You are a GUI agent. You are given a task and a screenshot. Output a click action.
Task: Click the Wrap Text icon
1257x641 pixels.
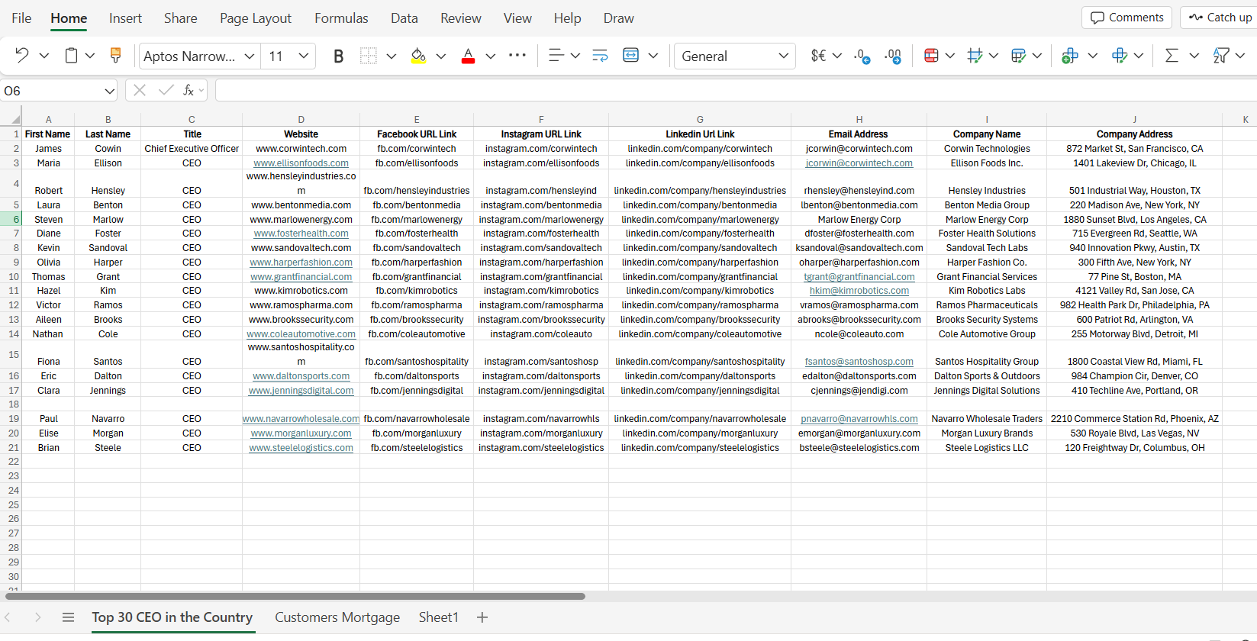(x=600, y=56)
